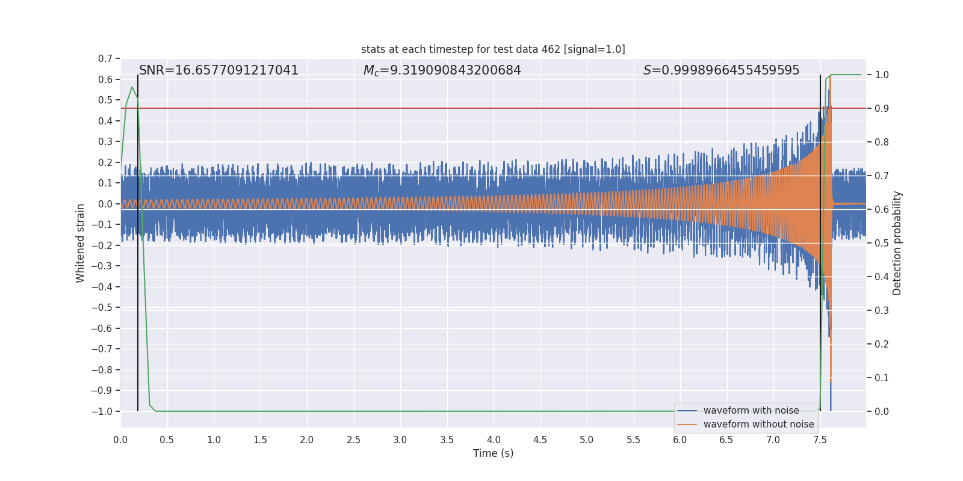Screen dimensions: 963x481
Task: Click the orange line swatch in legend
Action: pos(687,424)
